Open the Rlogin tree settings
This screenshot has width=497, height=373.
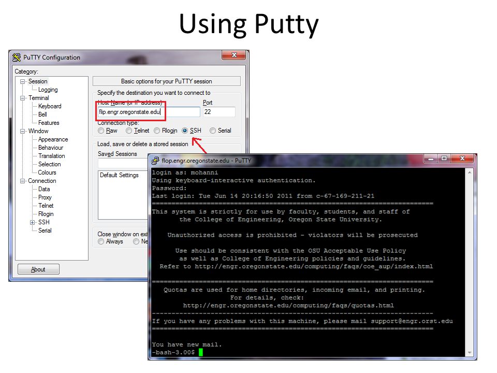(x=46, y=214)
